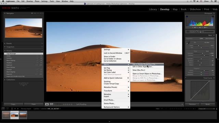Click the Paste button
The image size is (219, 123).
point(34,104)
